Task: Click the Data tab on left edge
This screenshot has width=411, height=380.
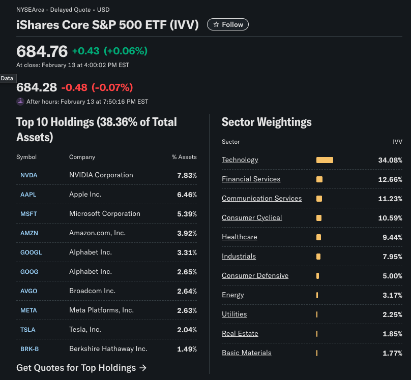Action: [x=7, y=78]
